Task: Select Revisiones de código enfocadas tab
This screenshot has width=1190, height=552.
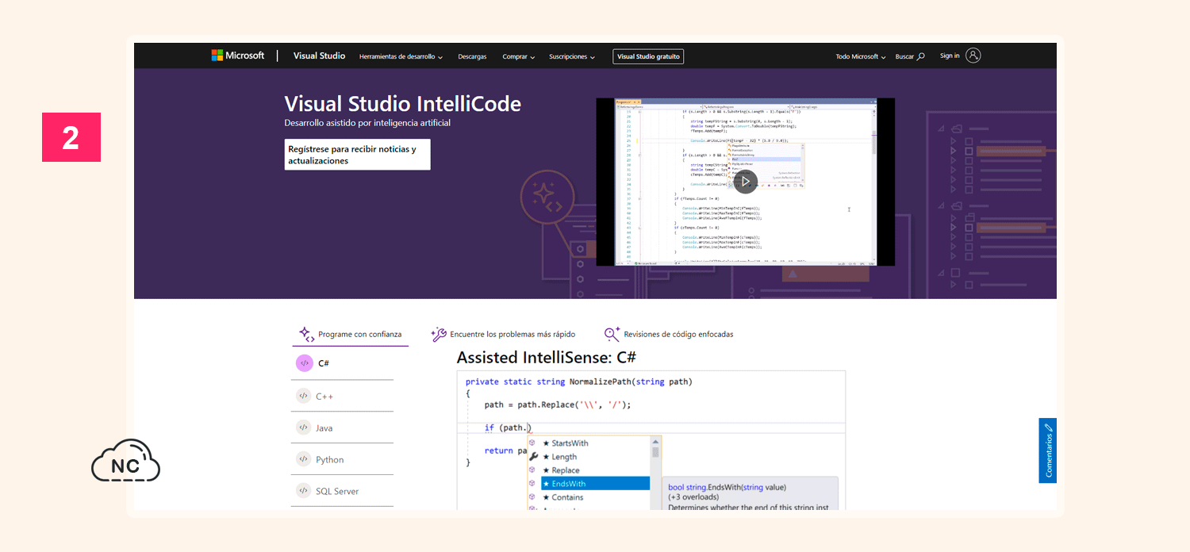Action: click(669, 335)
